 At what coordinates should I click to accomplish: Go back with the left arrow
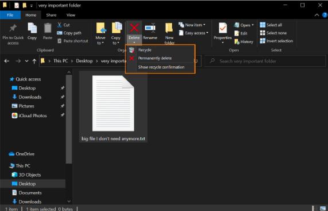pos(7,61)
